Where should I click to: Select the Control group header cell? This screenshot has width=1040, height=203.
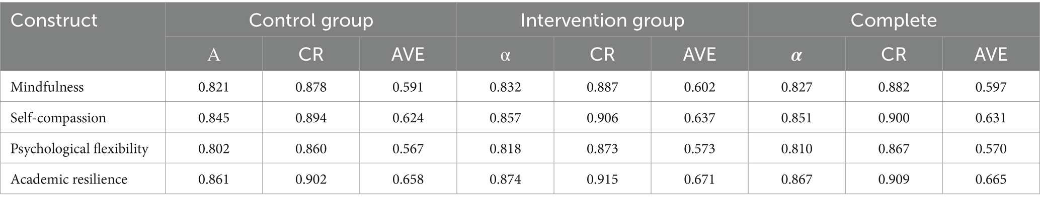pyautogui.click(x=311, y=21)
